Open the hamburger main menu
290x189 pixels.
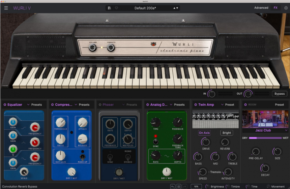[6, 8]
